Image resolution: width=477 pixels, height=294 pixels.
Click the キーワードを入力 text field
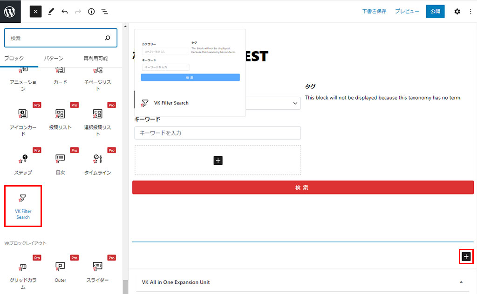(218, 133)
